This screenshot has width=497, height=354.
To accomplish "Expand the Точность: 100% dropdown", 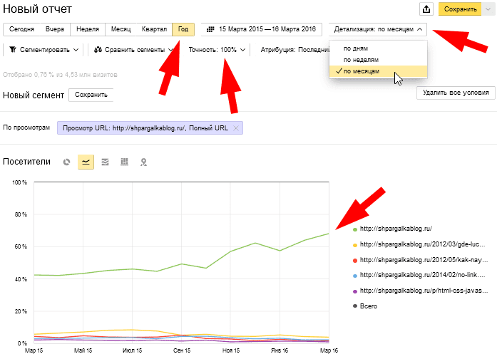I will [x=217, y=50].
